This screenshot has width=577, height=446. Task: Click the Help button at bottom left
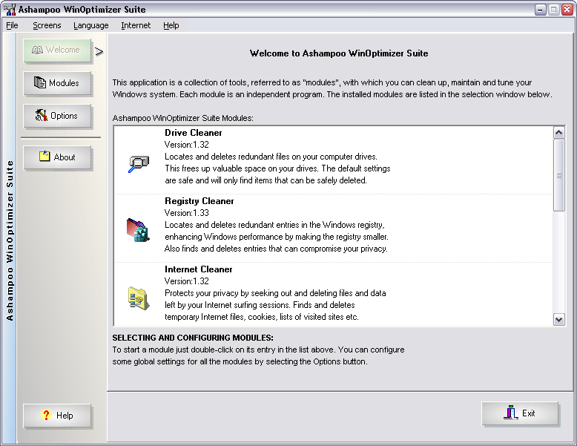57,416
